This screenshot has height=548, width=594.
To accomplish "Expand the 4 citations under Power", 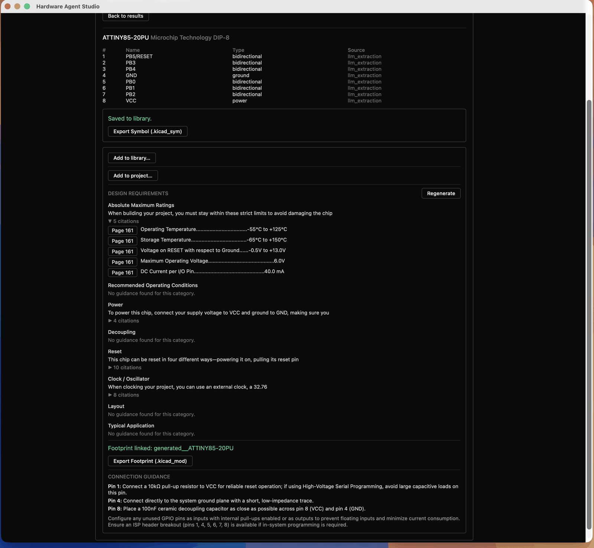I will coord(123,321).
